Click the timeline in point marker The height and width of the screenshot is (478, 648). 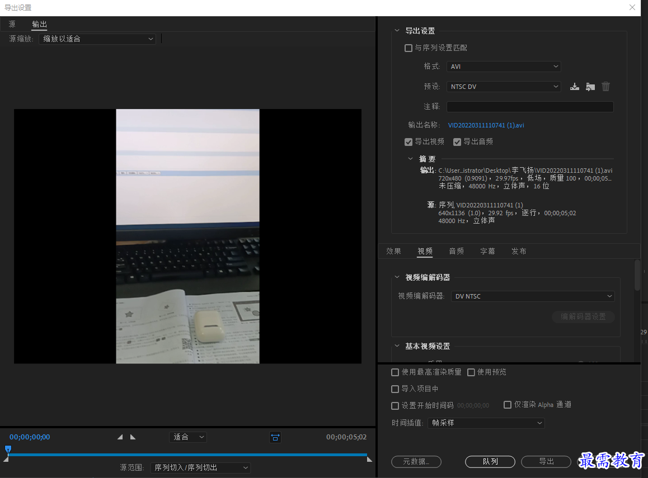pyautogui.click(x=6, y=459)
